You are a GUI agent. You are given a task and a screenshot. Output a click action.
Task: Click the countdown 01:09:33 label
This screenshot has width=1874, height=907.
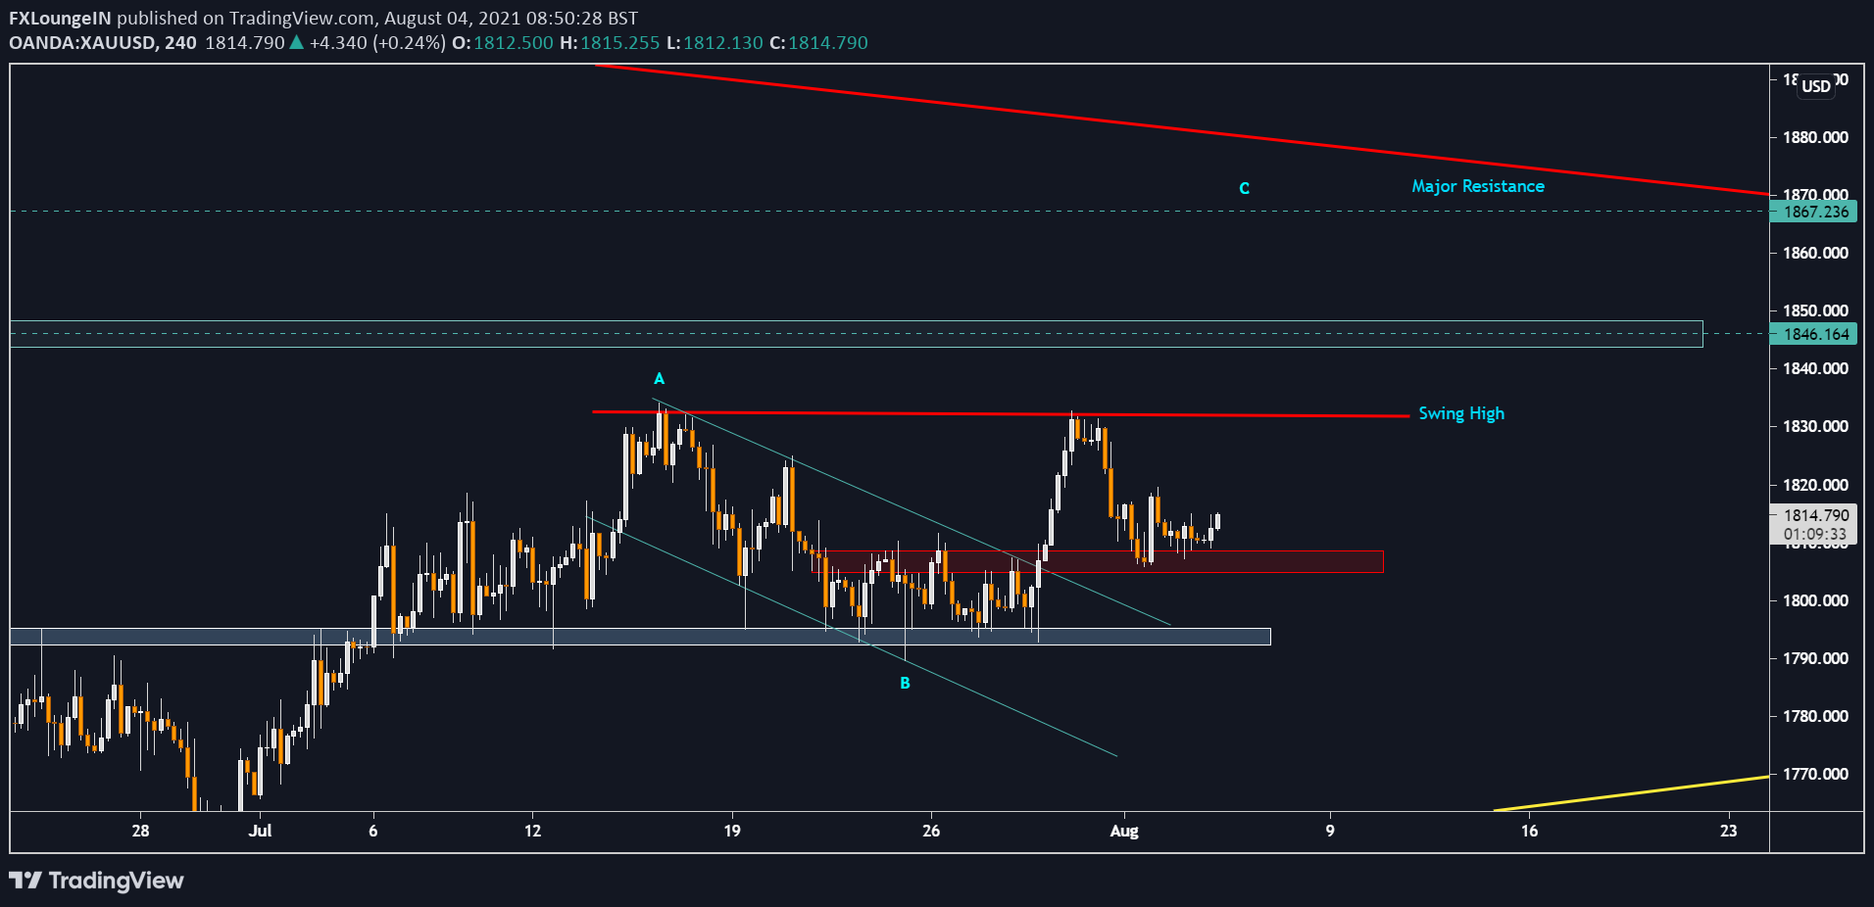point(1815,535)
